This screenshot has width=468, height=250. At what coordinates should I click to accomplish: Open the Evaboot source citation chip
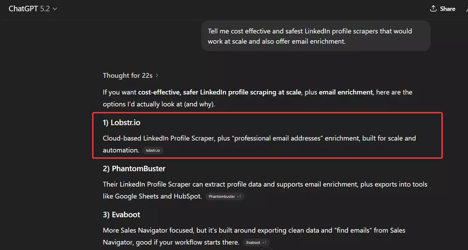tap(254, 242)
